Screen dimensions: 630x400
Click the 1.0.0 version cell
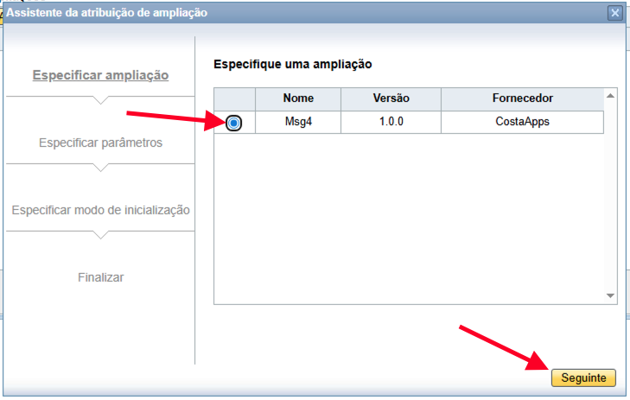(391, 122)
